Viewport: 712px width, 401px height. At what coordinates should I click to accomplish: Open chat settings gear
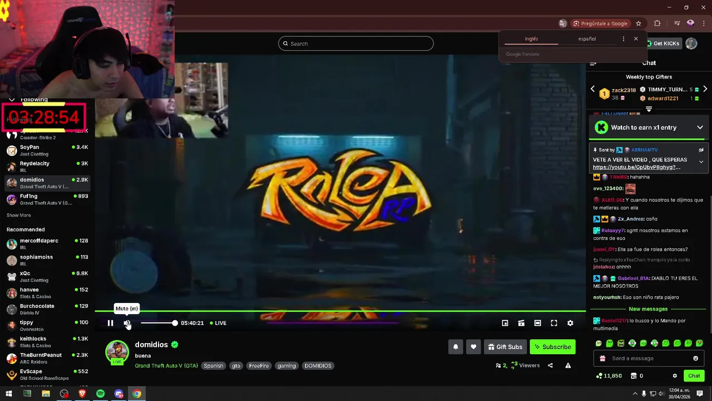pos(675,376)
